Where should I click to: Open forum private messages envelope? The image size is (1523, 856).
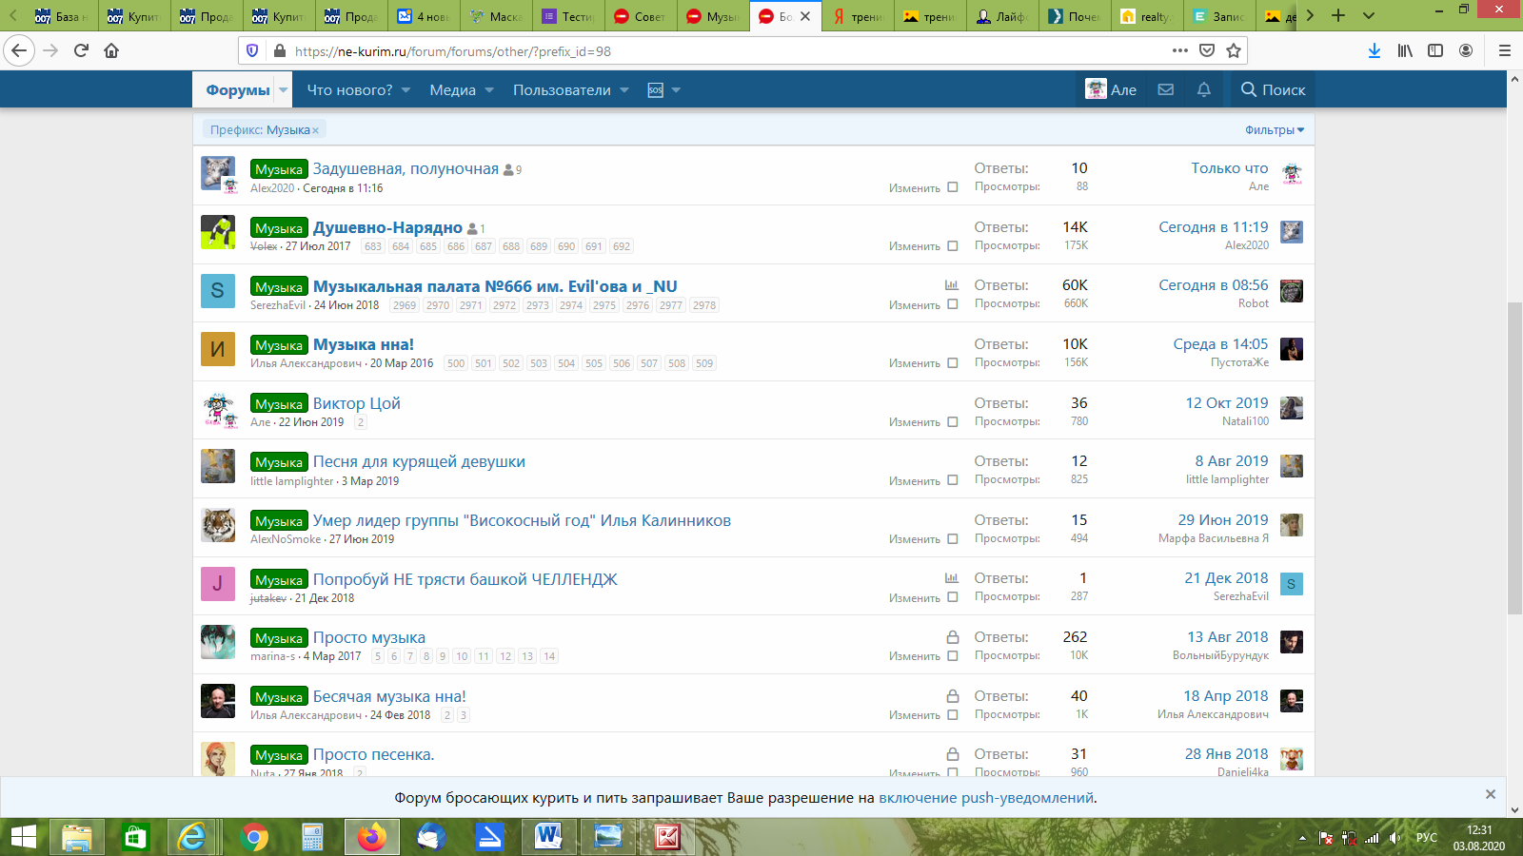pyautogui.click(x=1165, y=89)
